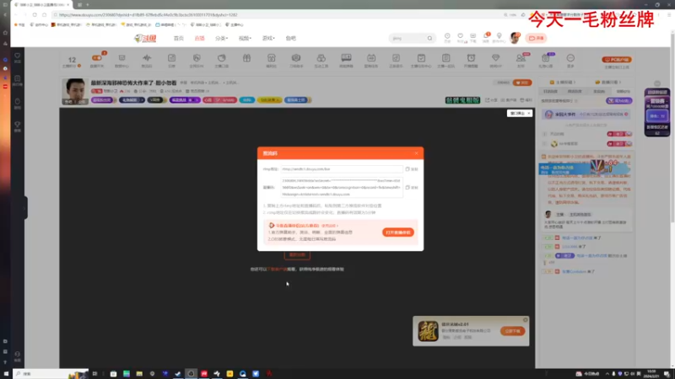Open the more ellipsis tool icon
This screenshot has width=675, height=379.
570,58
